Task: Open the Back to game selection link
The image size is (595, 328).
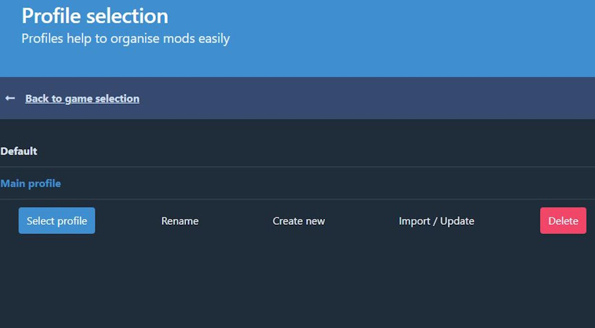Action: 82,99
